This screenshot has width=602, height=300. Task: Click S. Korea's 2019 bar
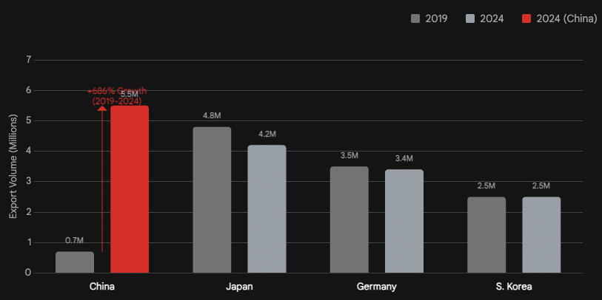486,235
